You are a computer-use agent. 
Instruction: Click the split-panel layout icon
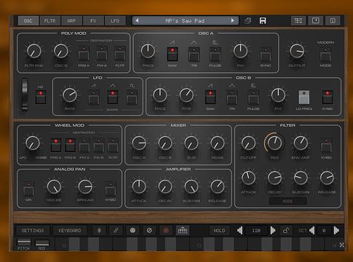[x=333, y=20]
